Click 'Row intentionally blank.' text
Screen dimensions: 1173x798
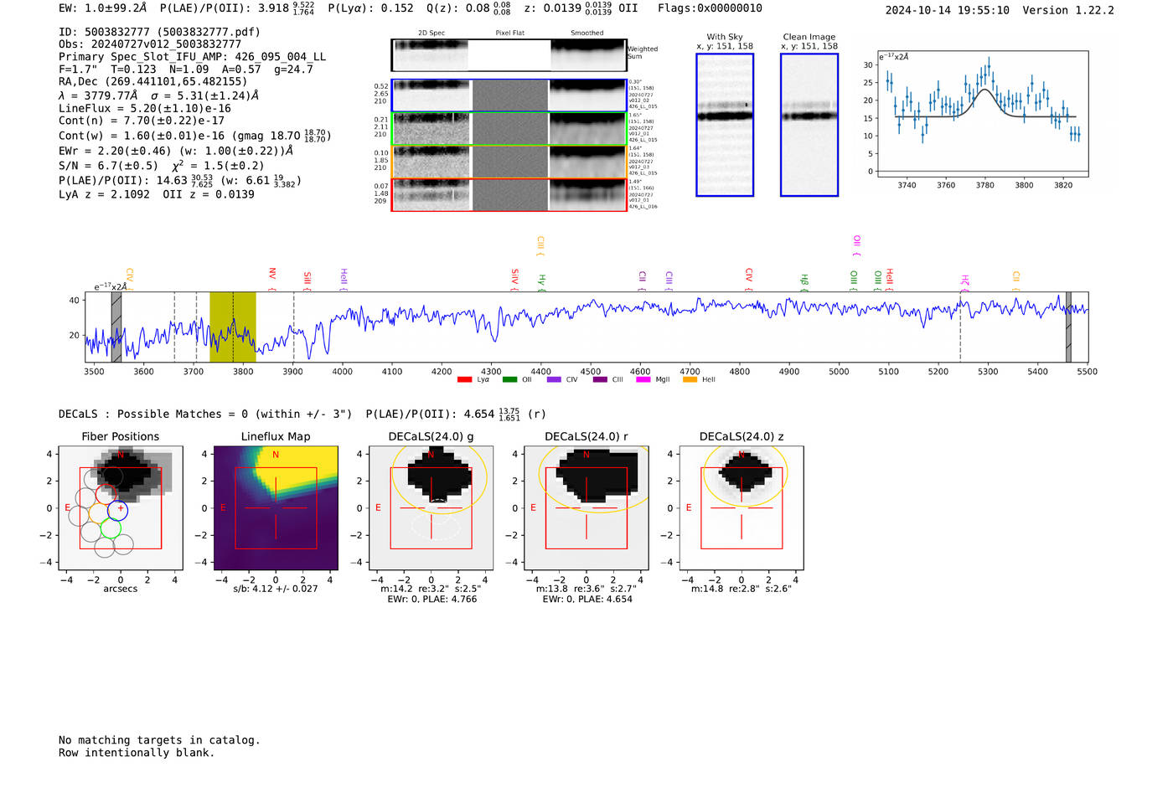[x=137, y=753]
